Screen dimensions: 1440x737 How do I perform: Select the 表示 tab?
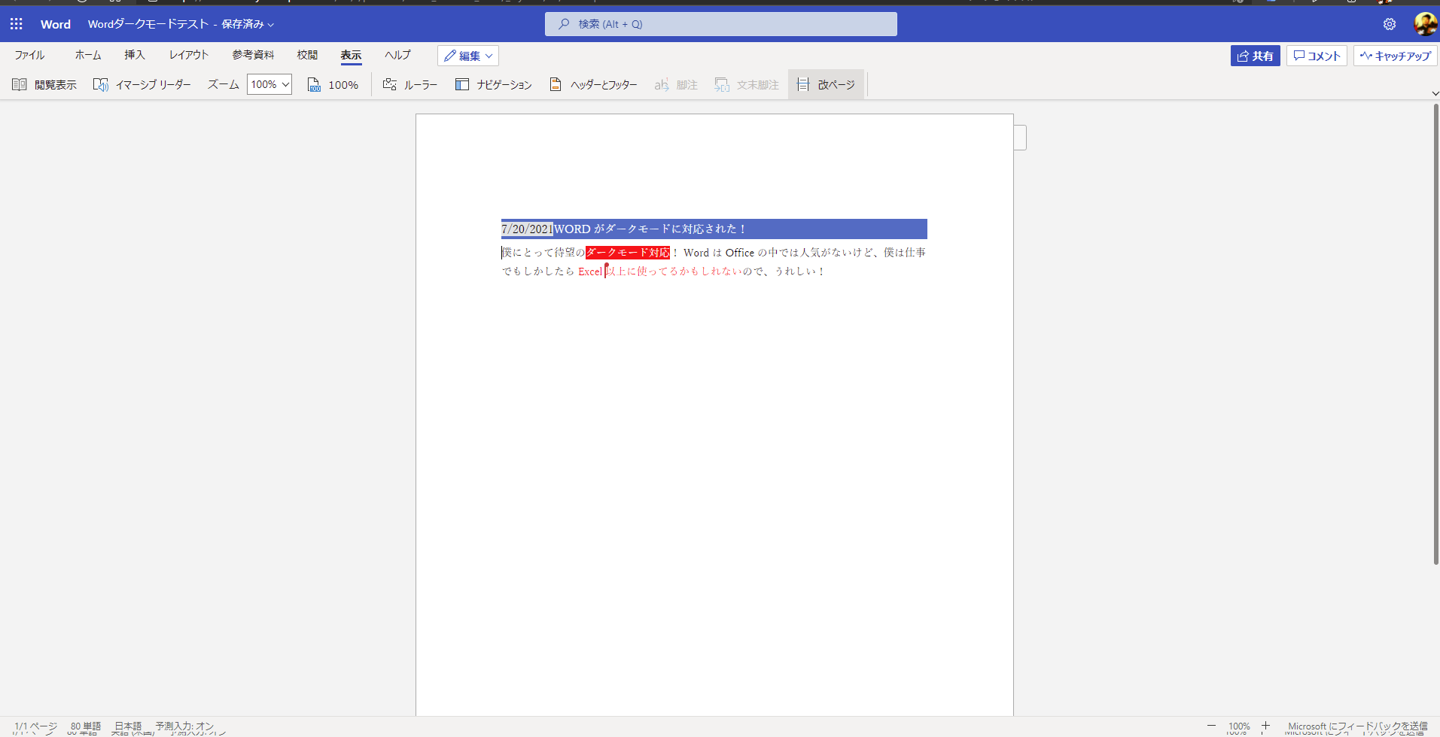pyautogui.click(x=351, y=55)
